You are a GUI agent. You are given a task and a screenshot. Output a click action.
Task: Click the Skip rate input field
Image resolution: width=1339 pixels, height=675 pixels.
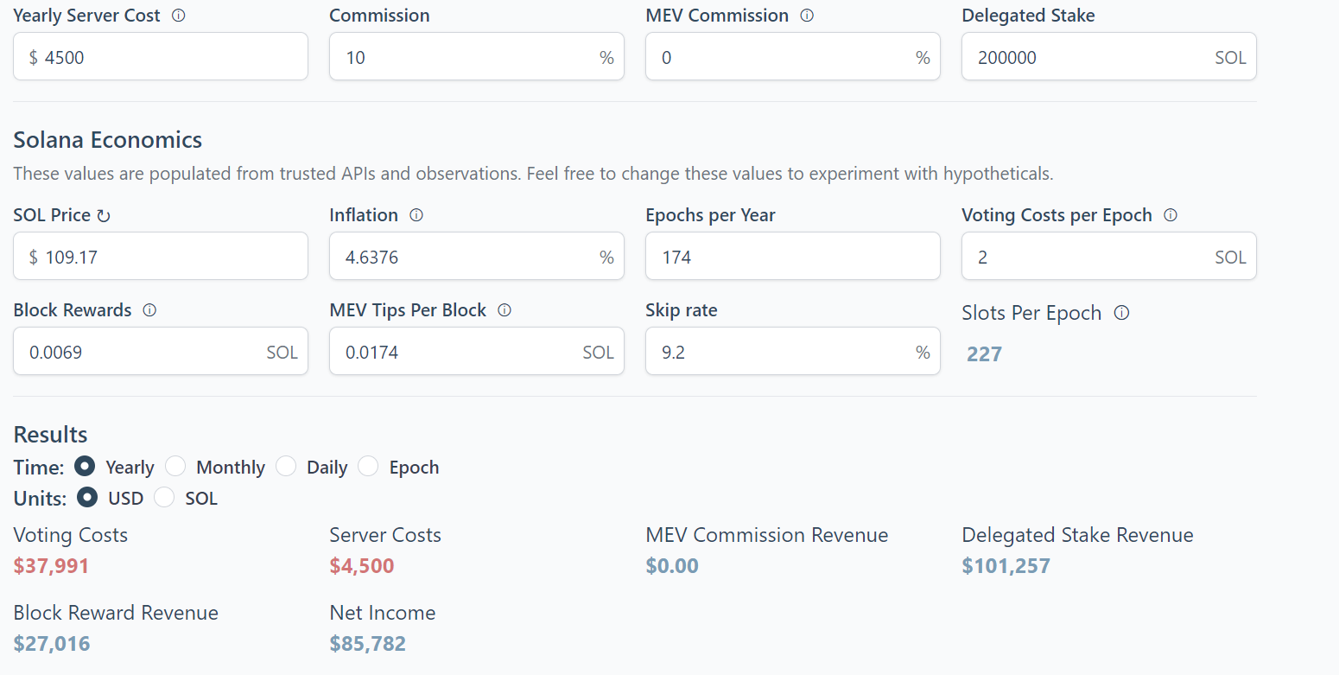click(x=793, y=351)
